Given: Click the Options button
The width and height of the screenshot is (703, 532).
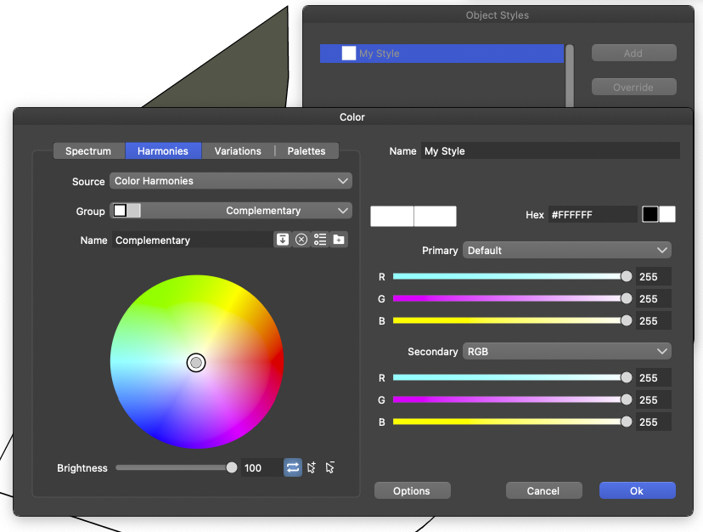Looking at the screenshot, I should pyautogui.click(x=412, y=490).
